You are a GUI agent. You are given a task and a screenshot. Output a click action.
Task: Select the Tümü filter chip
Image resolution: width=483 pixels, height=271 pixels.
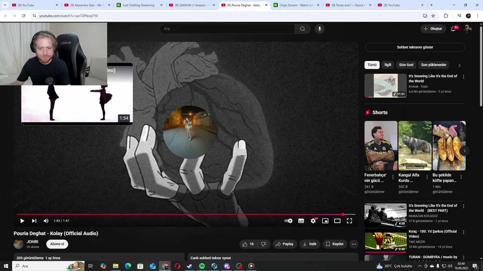click(372, 65)
